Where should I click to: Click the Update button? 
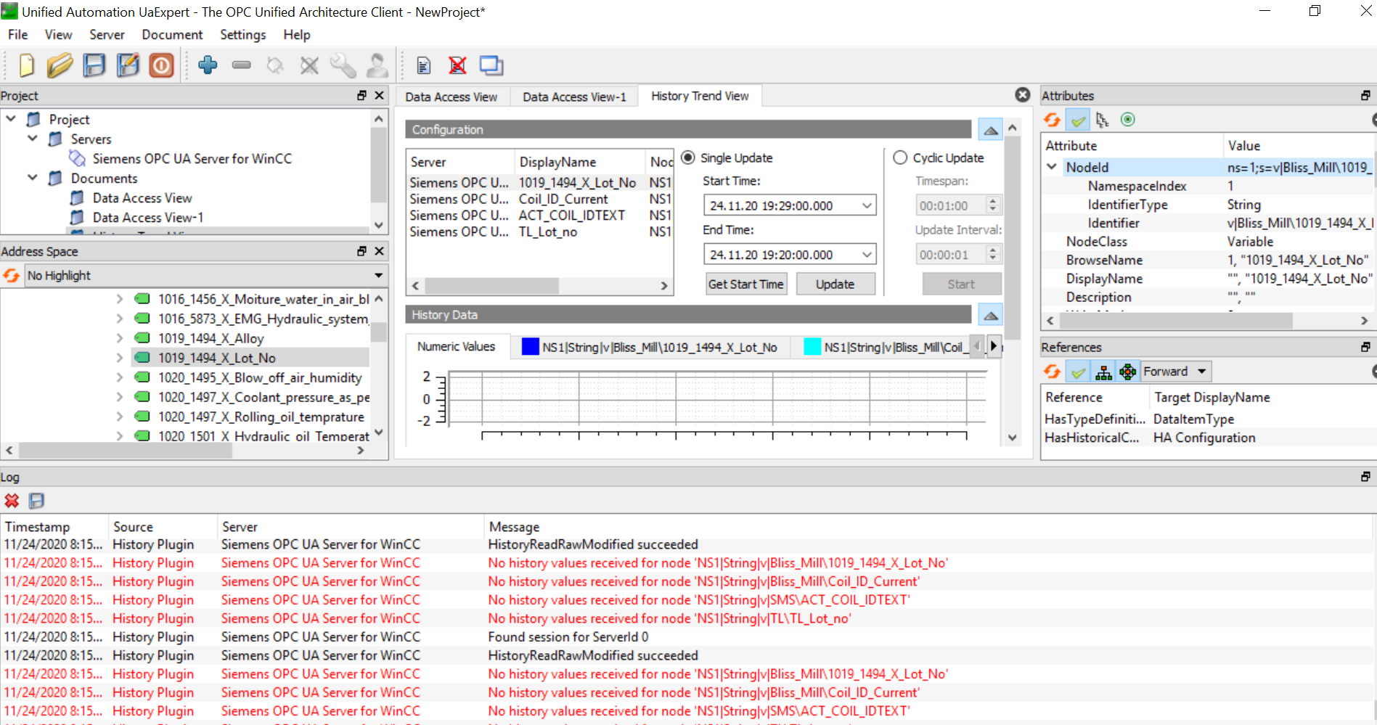tap(835, 284)
